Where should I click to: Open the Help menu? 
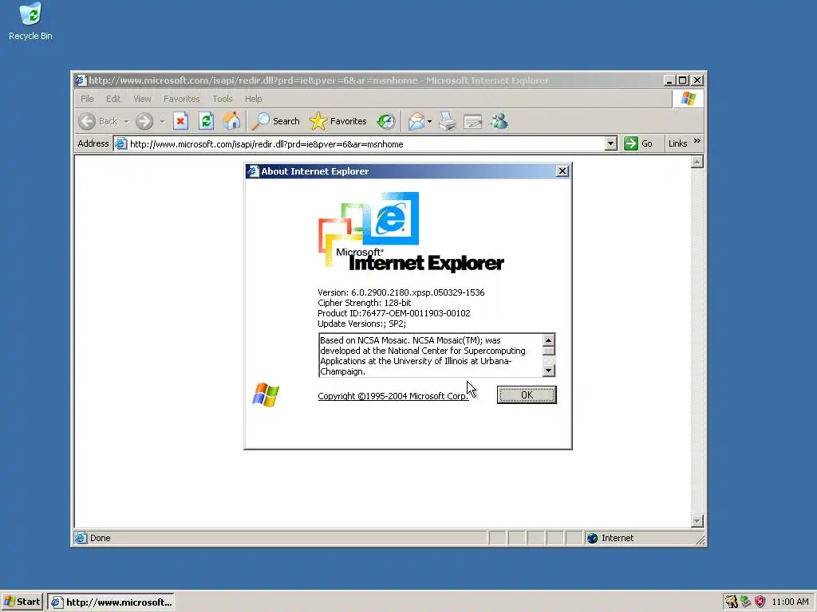click(x=253, y=98)
